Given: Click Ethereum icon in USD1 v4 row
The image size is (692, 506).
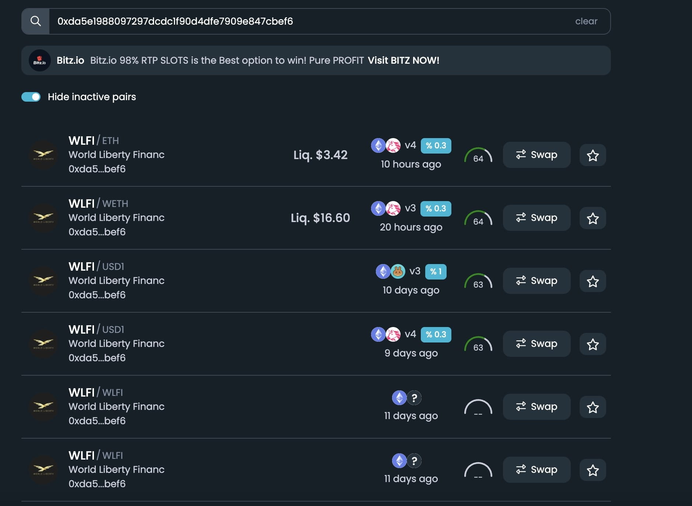Looking at the screenshot, I should (378, 334).
